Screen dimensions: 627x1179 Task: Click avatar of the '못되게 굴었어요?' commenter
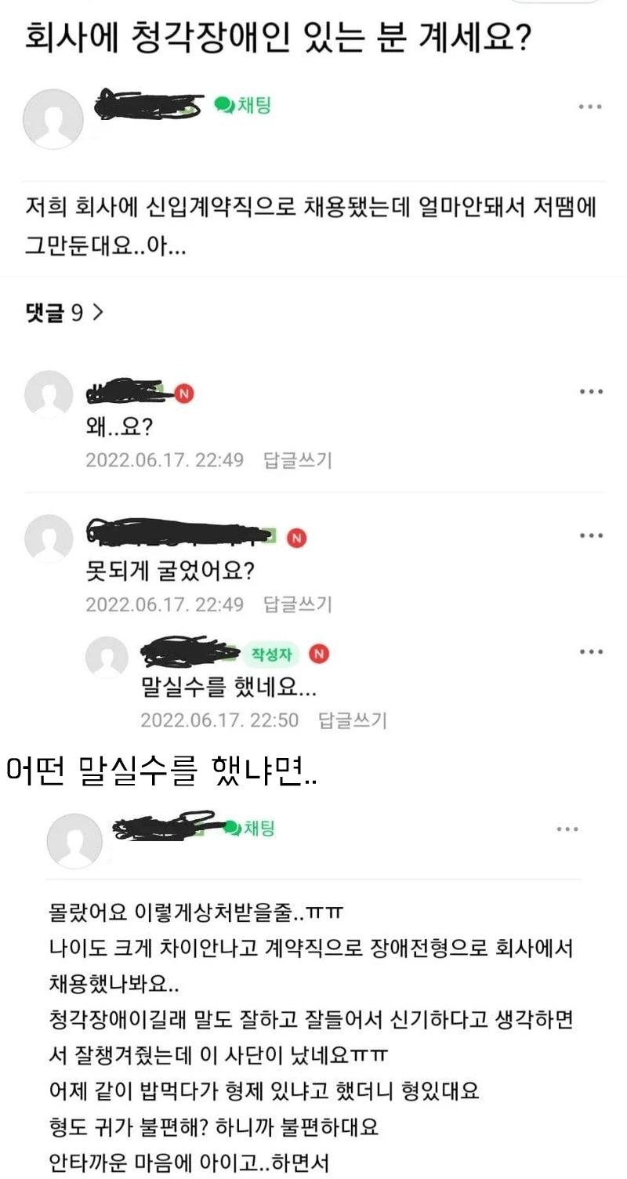(x=49, y=538)
